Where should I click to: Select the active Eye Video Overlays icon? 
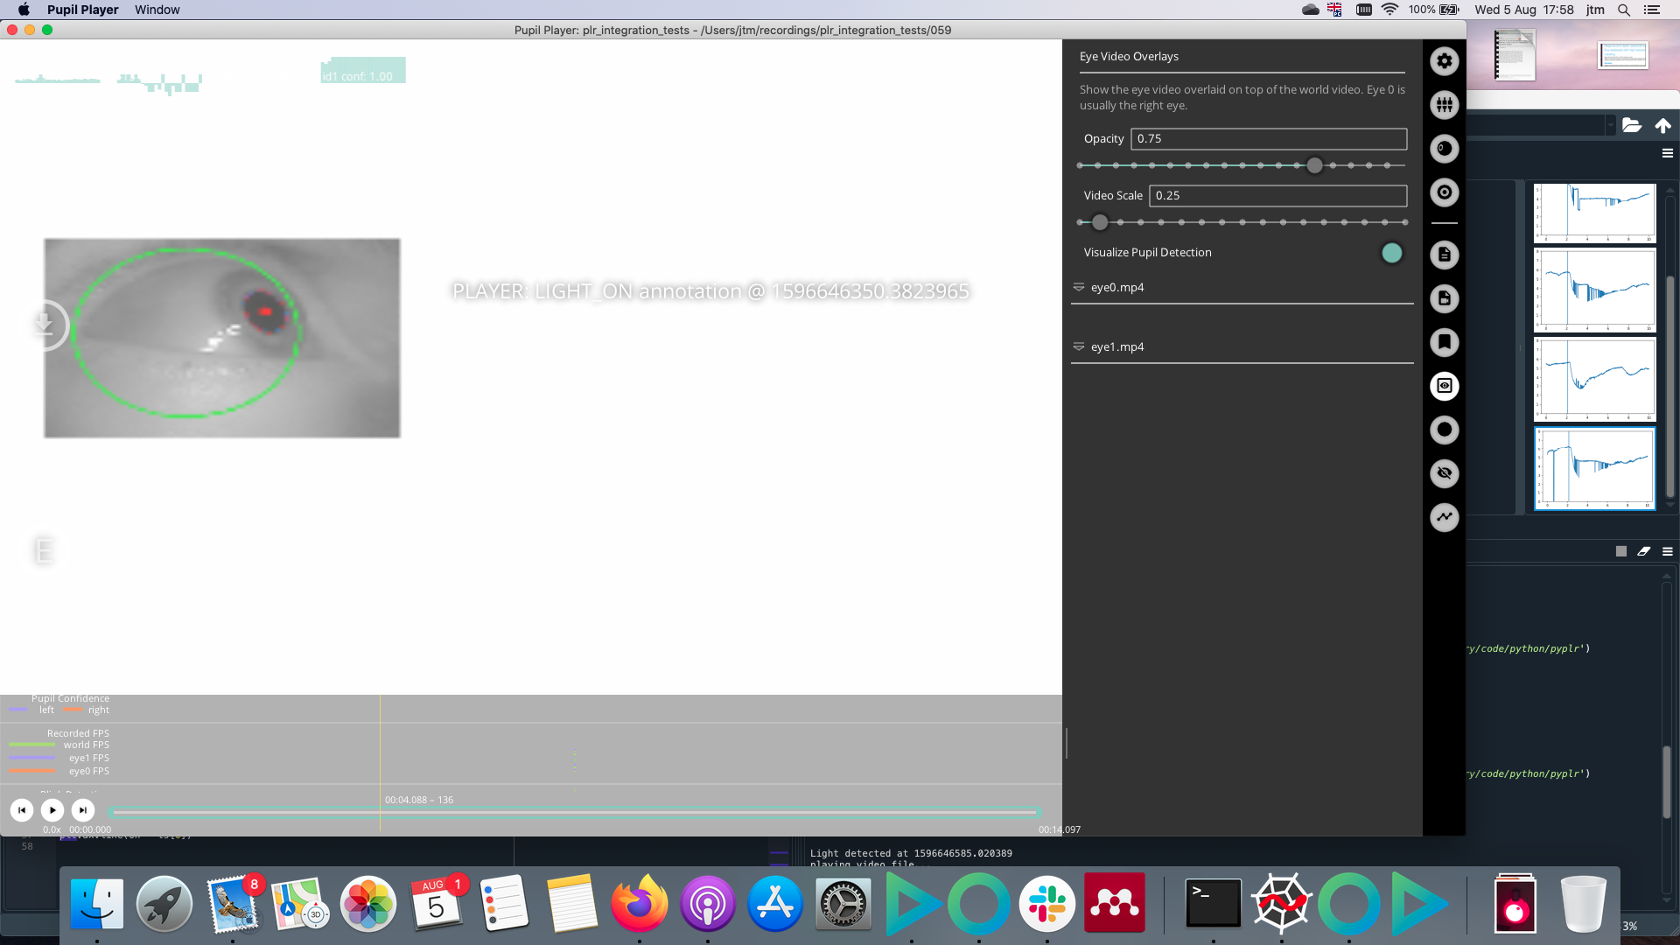coord(1445,386)
